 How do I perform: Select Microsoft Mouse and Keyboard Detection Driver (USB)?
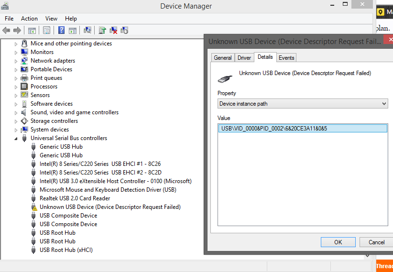coord(108,190)
